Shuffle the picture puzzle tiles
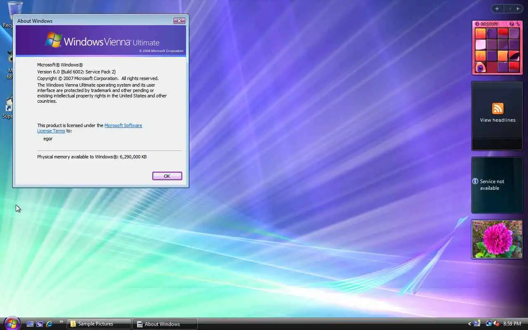 [518, 24]
